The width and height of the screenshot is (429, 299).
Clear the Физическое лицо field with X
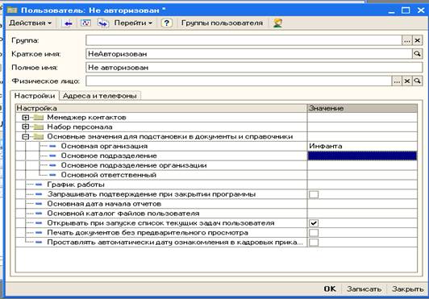click(407, 81)
